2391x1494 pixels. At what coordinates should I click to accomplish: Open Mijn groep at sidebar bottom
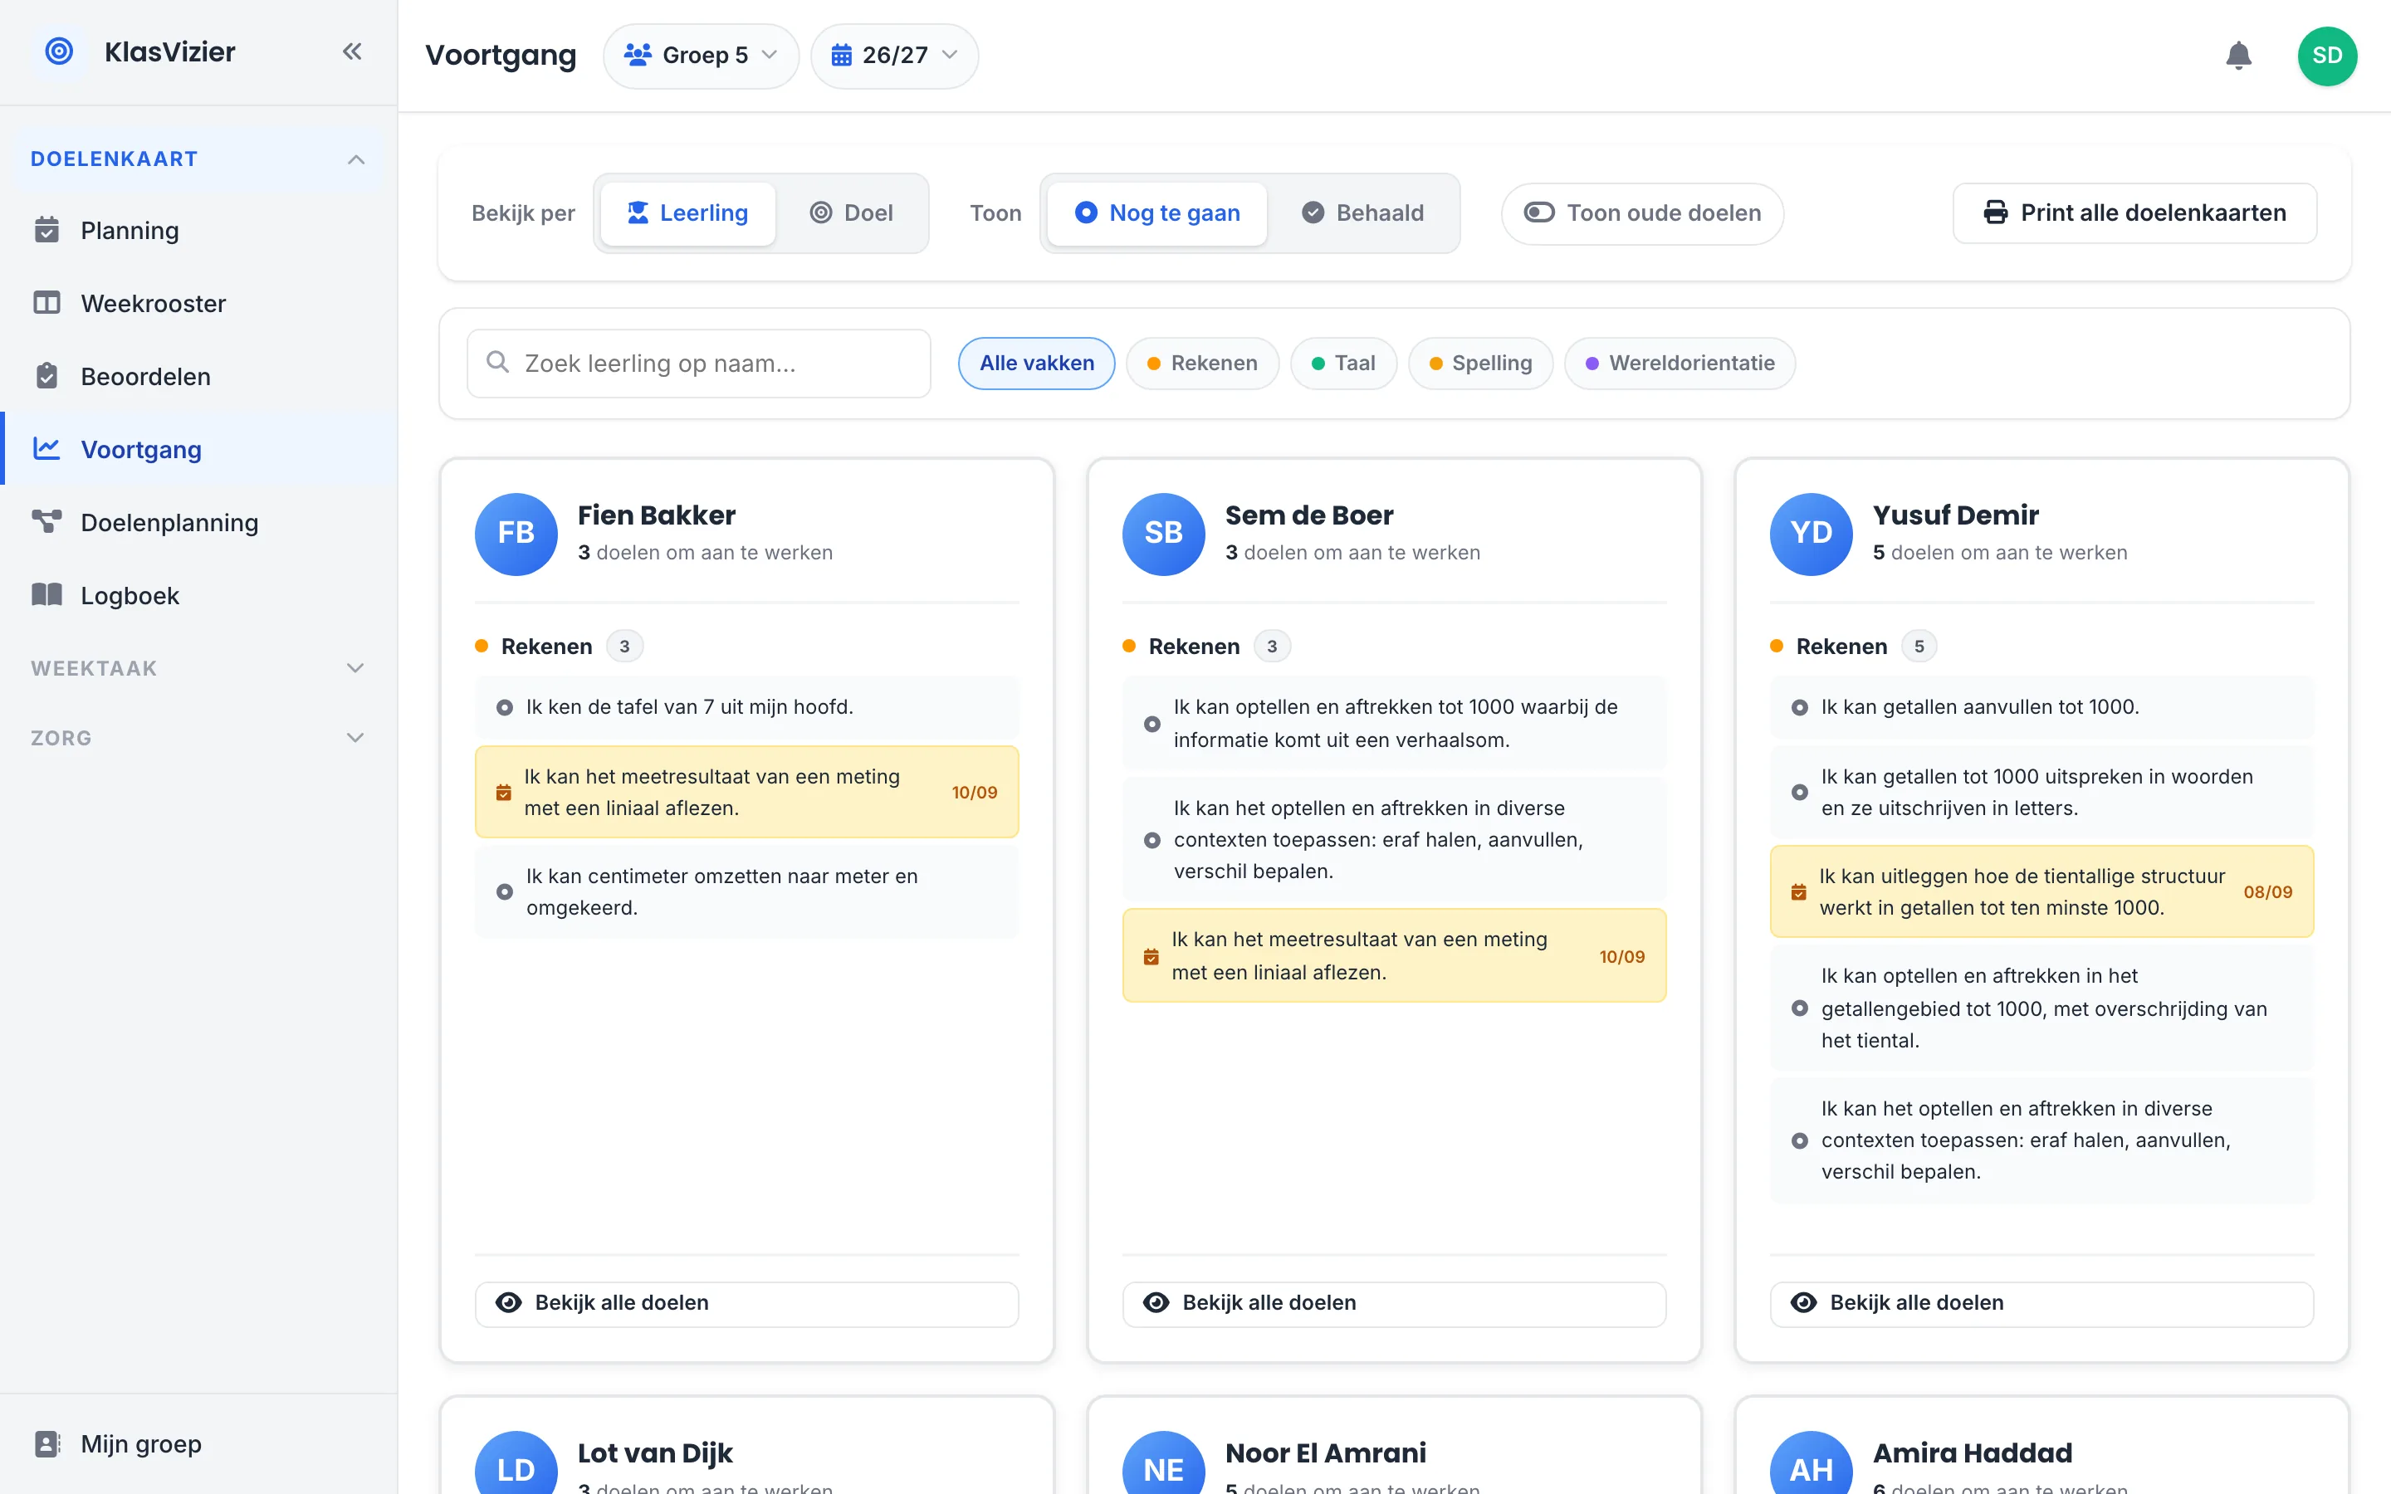[x=198, y=1443]
